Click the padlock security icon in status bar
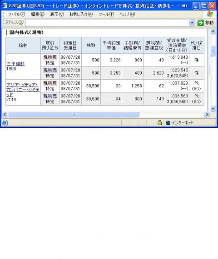This screenshot has width=218, height=259. coord(159,122)
